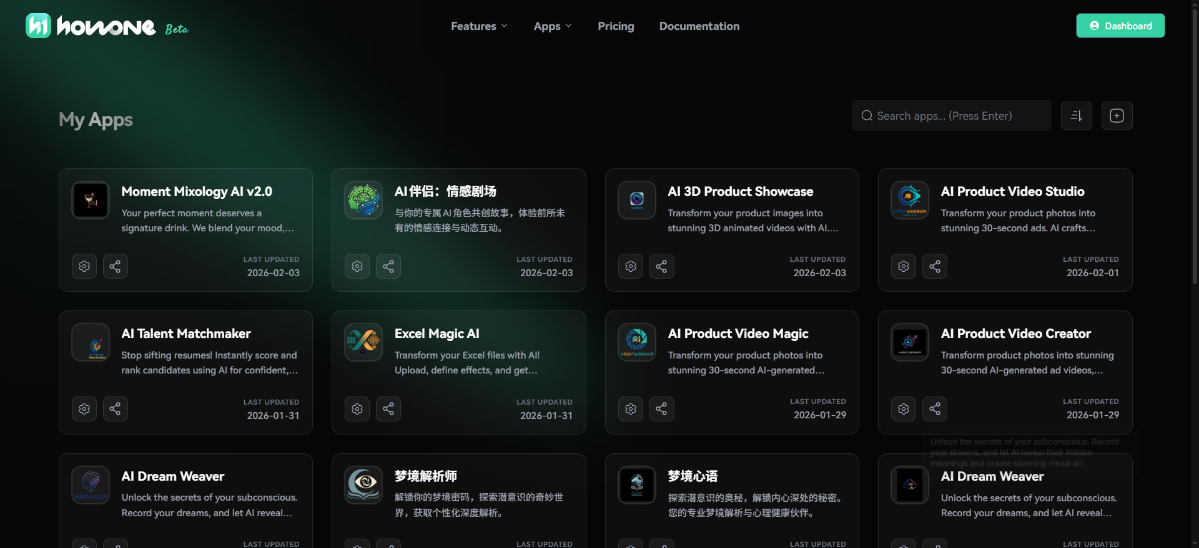Open the Pricing page
The width and height of the screenshot is (1199, 548).
click(x=616, y=26)
